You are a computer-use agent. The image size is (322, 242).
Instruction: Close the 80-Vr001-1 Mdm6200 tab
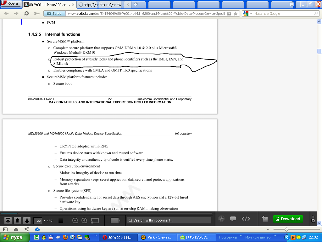pyautogui.click(x=73, y=4)
